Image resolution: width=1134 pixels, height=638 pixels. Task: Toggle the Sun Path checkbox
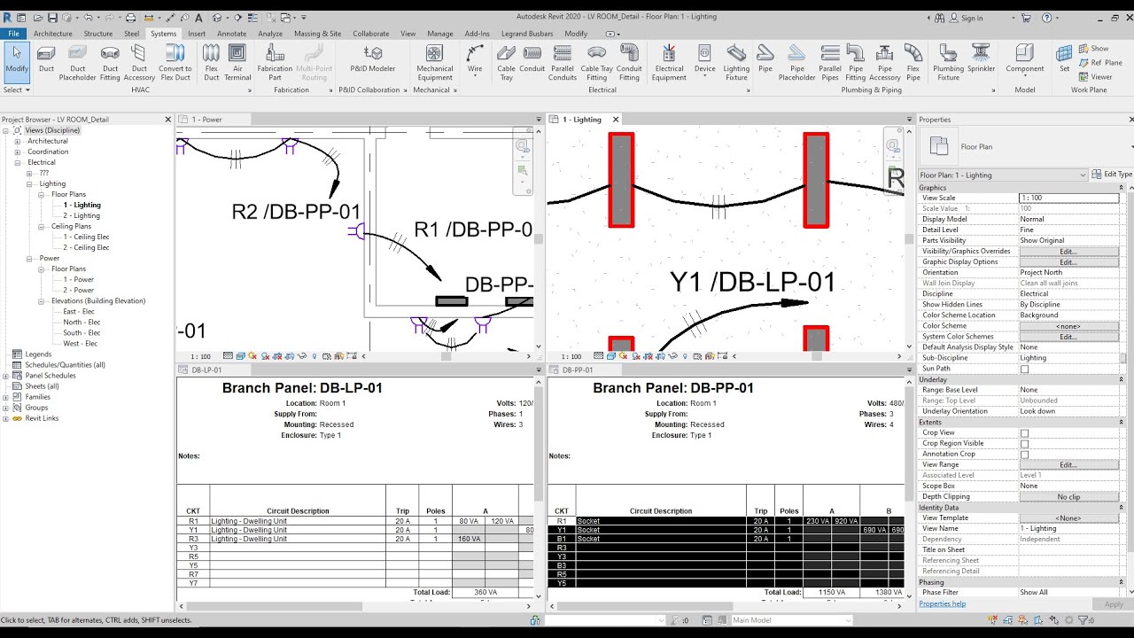tap(1024, 369)
